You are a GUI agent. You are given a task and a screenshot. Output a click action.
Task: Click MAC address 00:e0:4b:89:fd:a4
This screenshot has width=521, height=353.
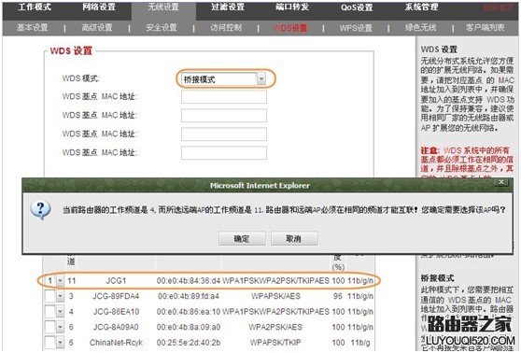[189, 296]
